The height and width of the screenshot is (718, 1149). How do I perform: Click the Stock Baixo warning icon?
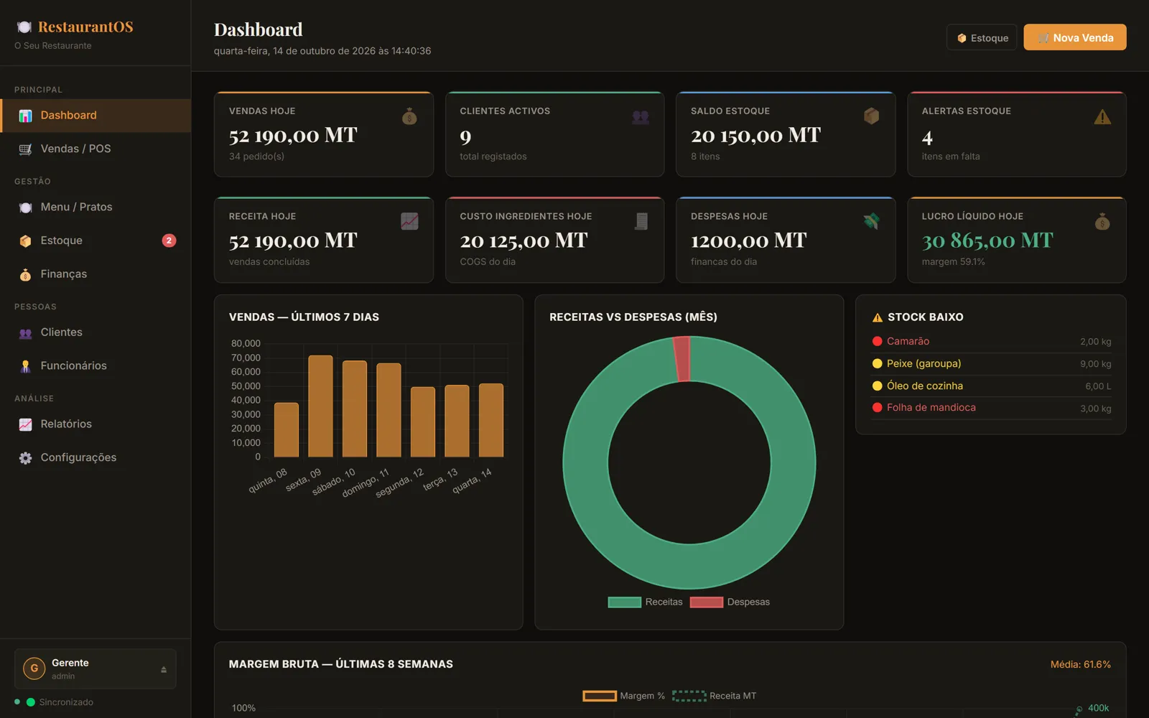point(877,317)
